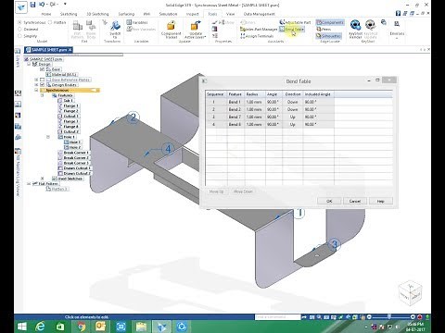This screenshot has height=333, width=445.
Task: Expand the Base Reference Planes node
Action: (36, 80)
